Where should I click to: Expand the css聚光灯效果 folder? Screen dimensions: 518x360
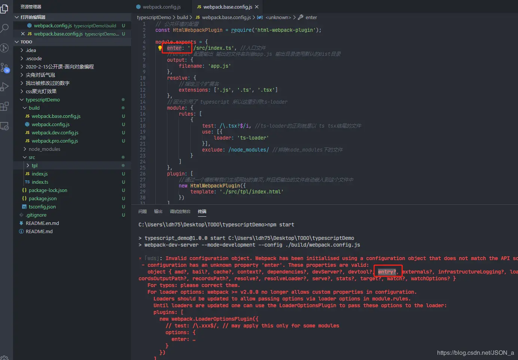click(x=72, y=91)
